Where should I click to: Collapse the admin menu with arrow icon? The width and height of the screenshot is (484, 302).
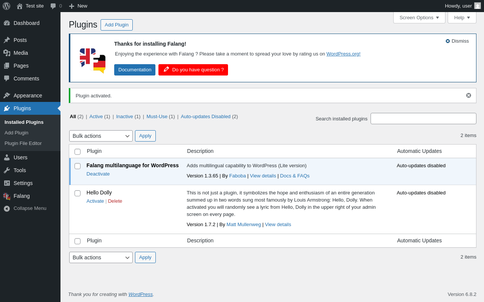[7, 208]
